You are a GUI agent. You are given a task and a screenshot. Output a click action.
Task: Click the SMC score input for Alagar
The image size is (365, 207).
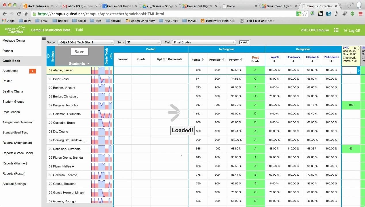(349, 70)
